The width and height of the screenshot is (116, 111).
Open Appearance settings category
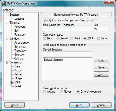[x=22, y=43]
